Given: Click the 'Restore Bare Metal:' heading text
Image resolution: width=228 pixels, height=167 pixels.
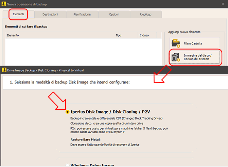Looking at the screenshot, I should (x=85, y=140).
